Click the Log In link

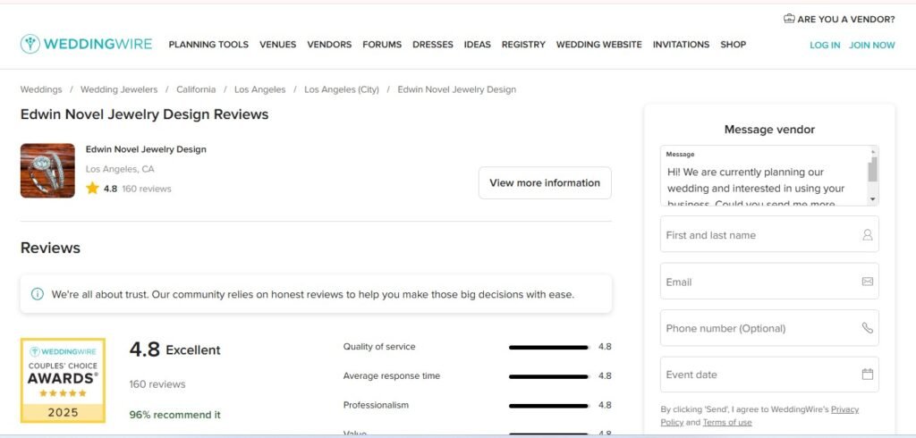(x=825, y=45)
